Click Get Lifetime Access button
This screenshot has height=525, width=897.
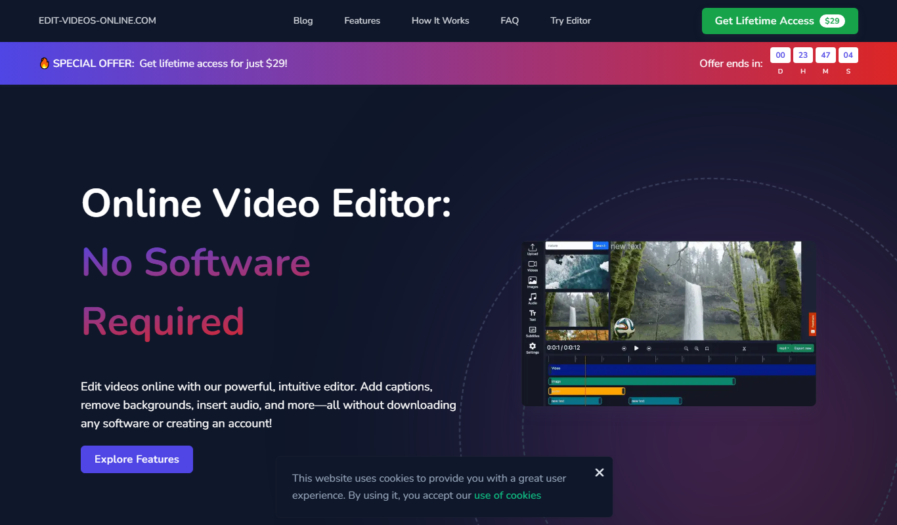(x=779, y=21)
